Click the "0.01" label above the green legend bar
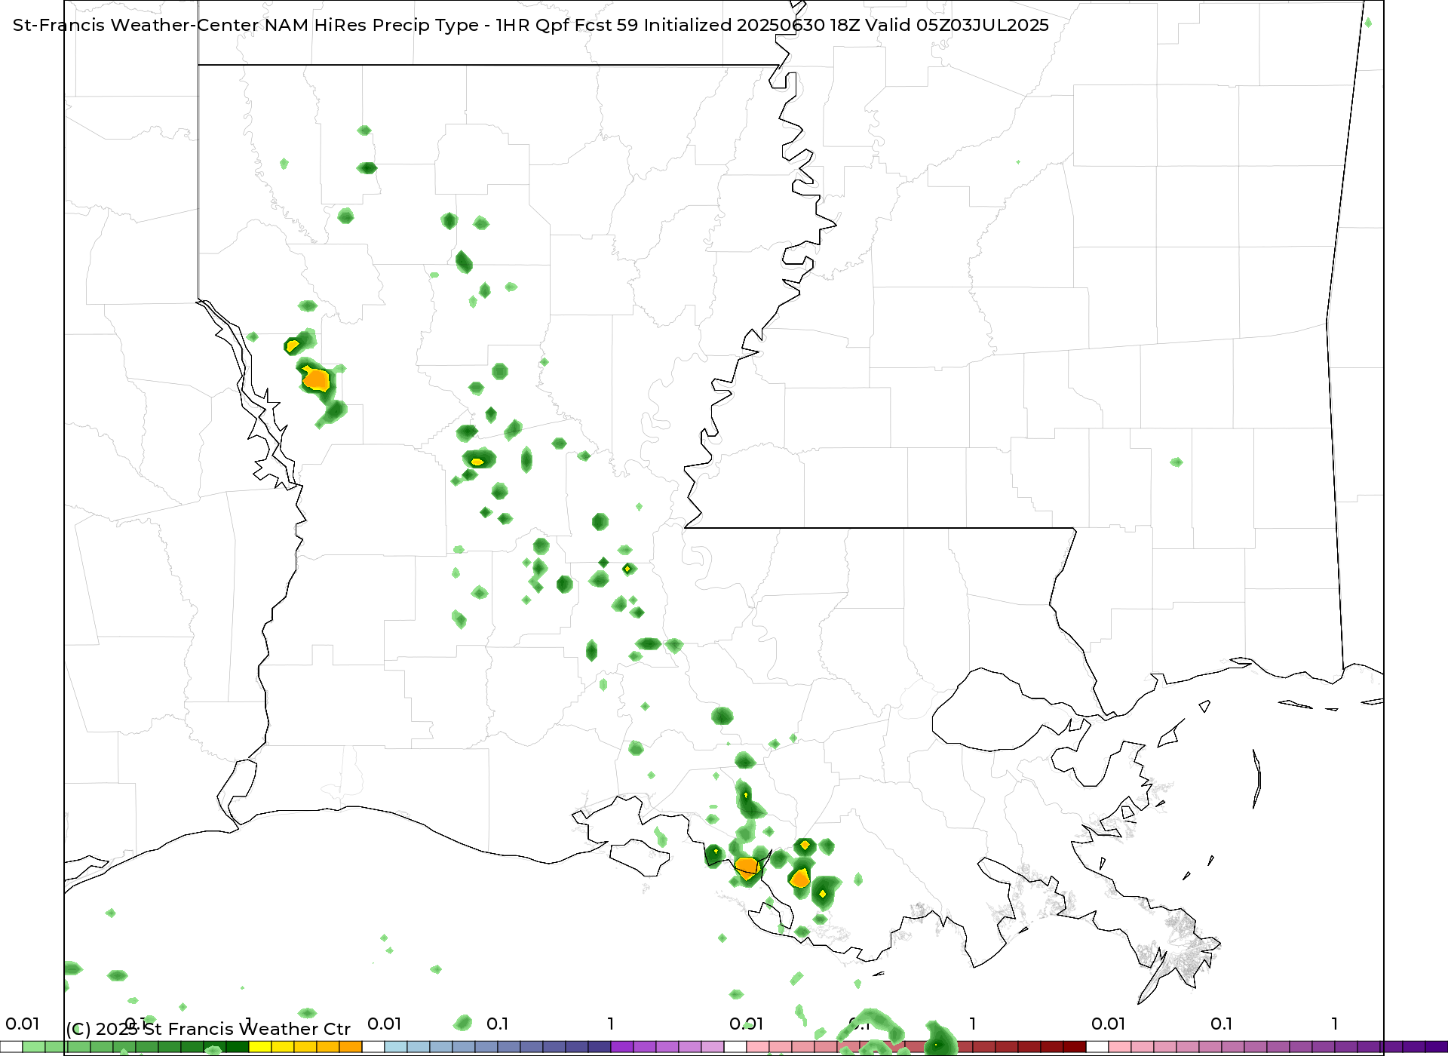Image resolution: width=1448 pixels, height=1056 pixels. click(x=23, y=1024)
